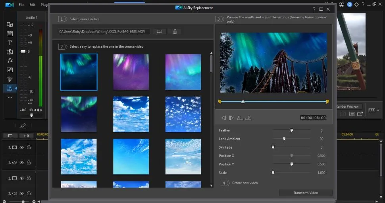Image resolution: width=385 pixels, height=203 pixels.
Task: Open the Media Room from the sidebar
Action: (x=10, y=25)
